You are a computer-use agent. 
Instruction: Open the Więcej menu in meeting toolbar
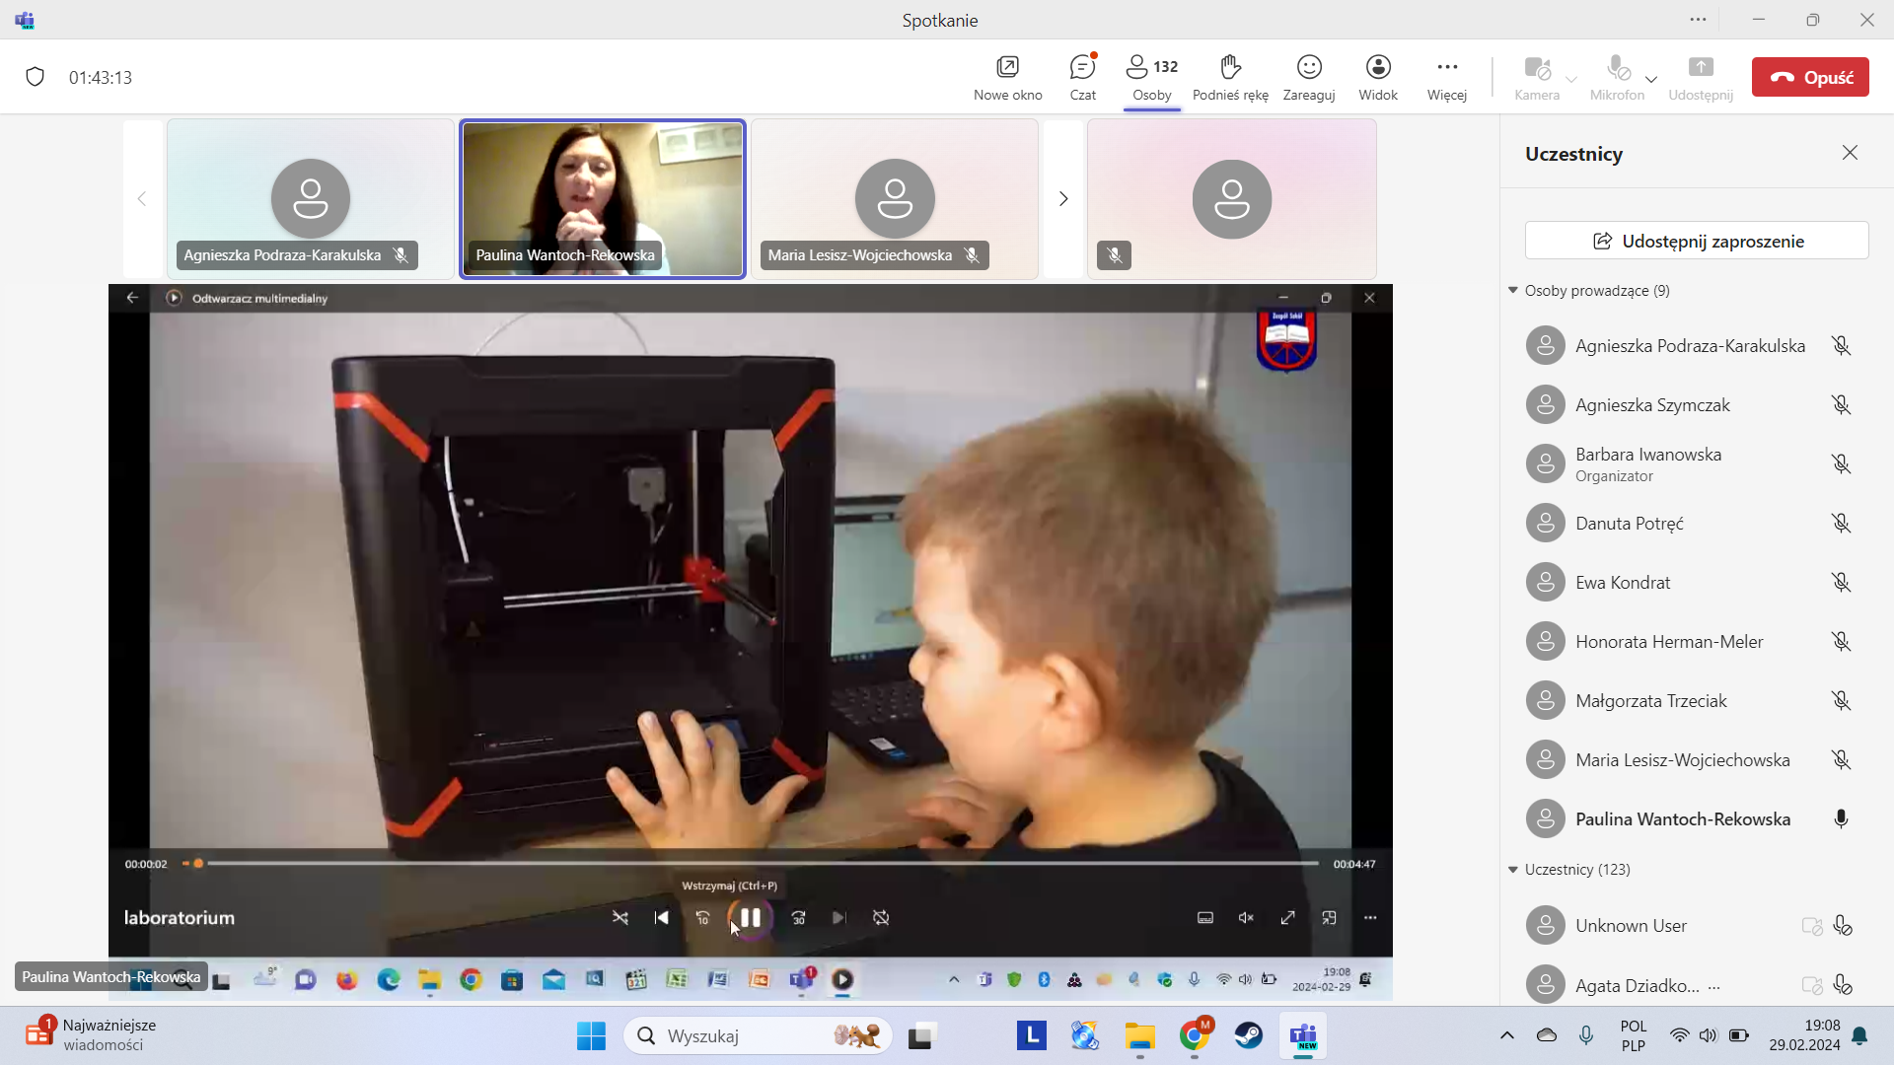click(1447, 78)
